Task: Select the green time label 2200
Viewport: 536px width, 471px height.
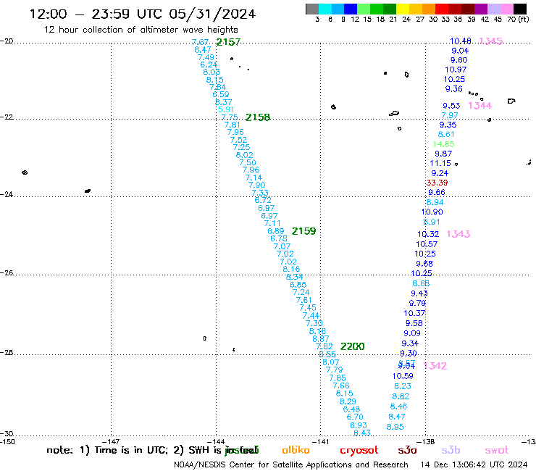Action: [x=353, y=346]
